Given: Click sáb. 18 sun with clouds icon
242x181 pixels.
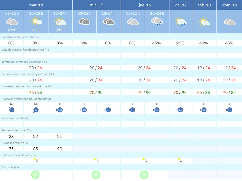Looking at the screenshot, I should coord(204,22).
